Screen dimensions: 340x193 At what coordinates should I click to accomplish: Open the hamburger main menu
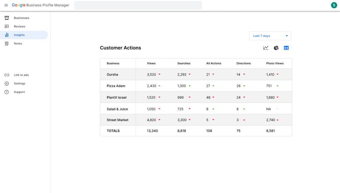[x=6, y=5]
